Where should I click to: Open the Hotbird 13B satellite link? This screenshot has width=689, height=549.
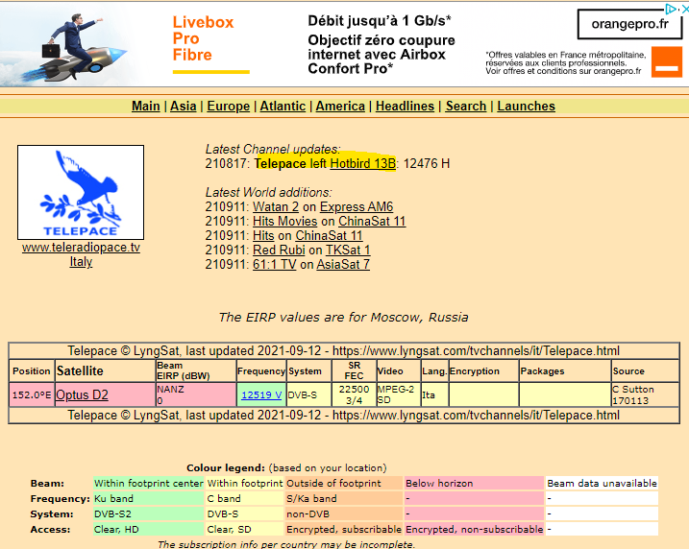pos(363,164)
